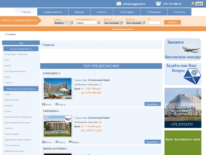Click the ID input field

pos(154,23)
